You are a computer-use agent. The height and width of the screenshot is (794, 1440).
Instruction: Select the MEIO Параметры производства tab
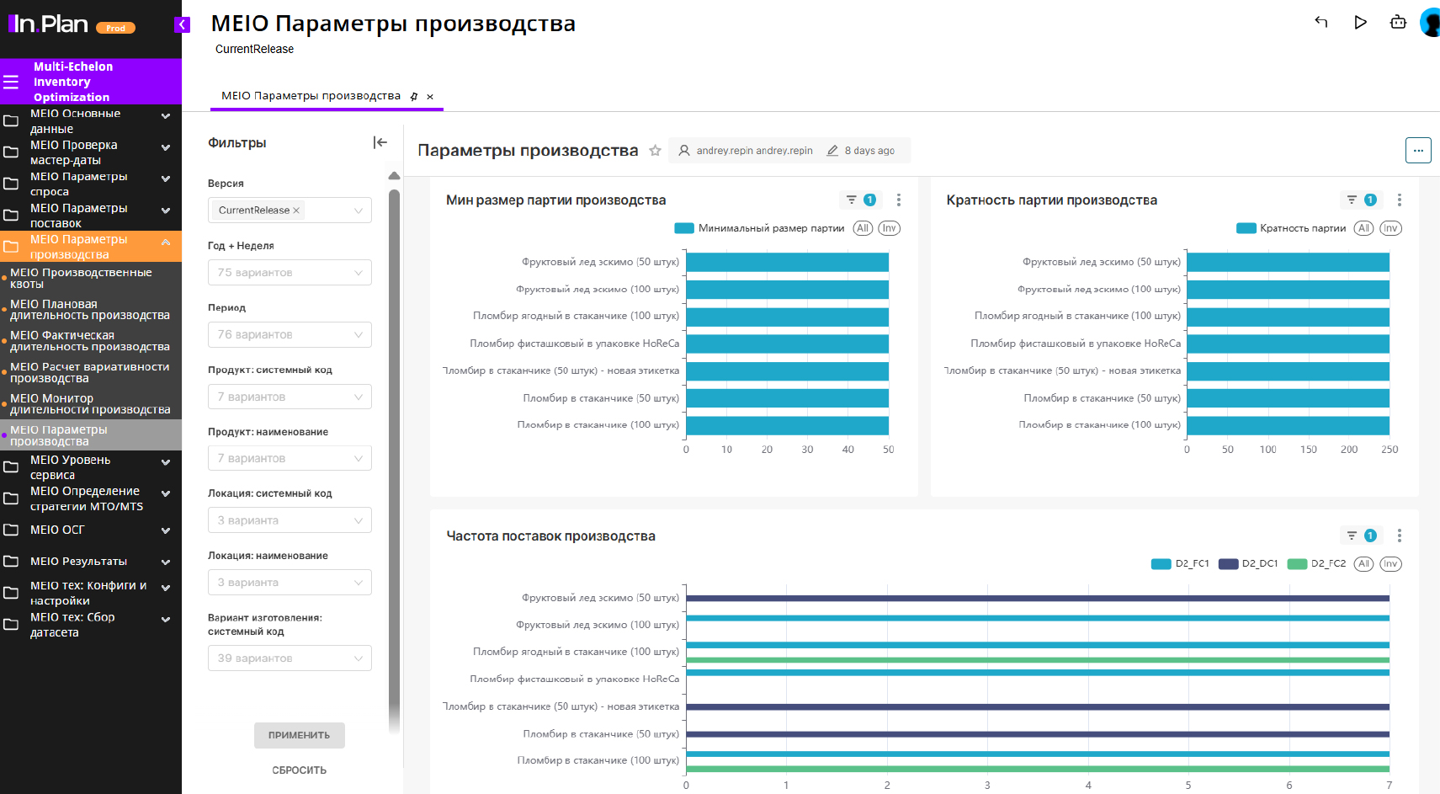click(311, 96)
